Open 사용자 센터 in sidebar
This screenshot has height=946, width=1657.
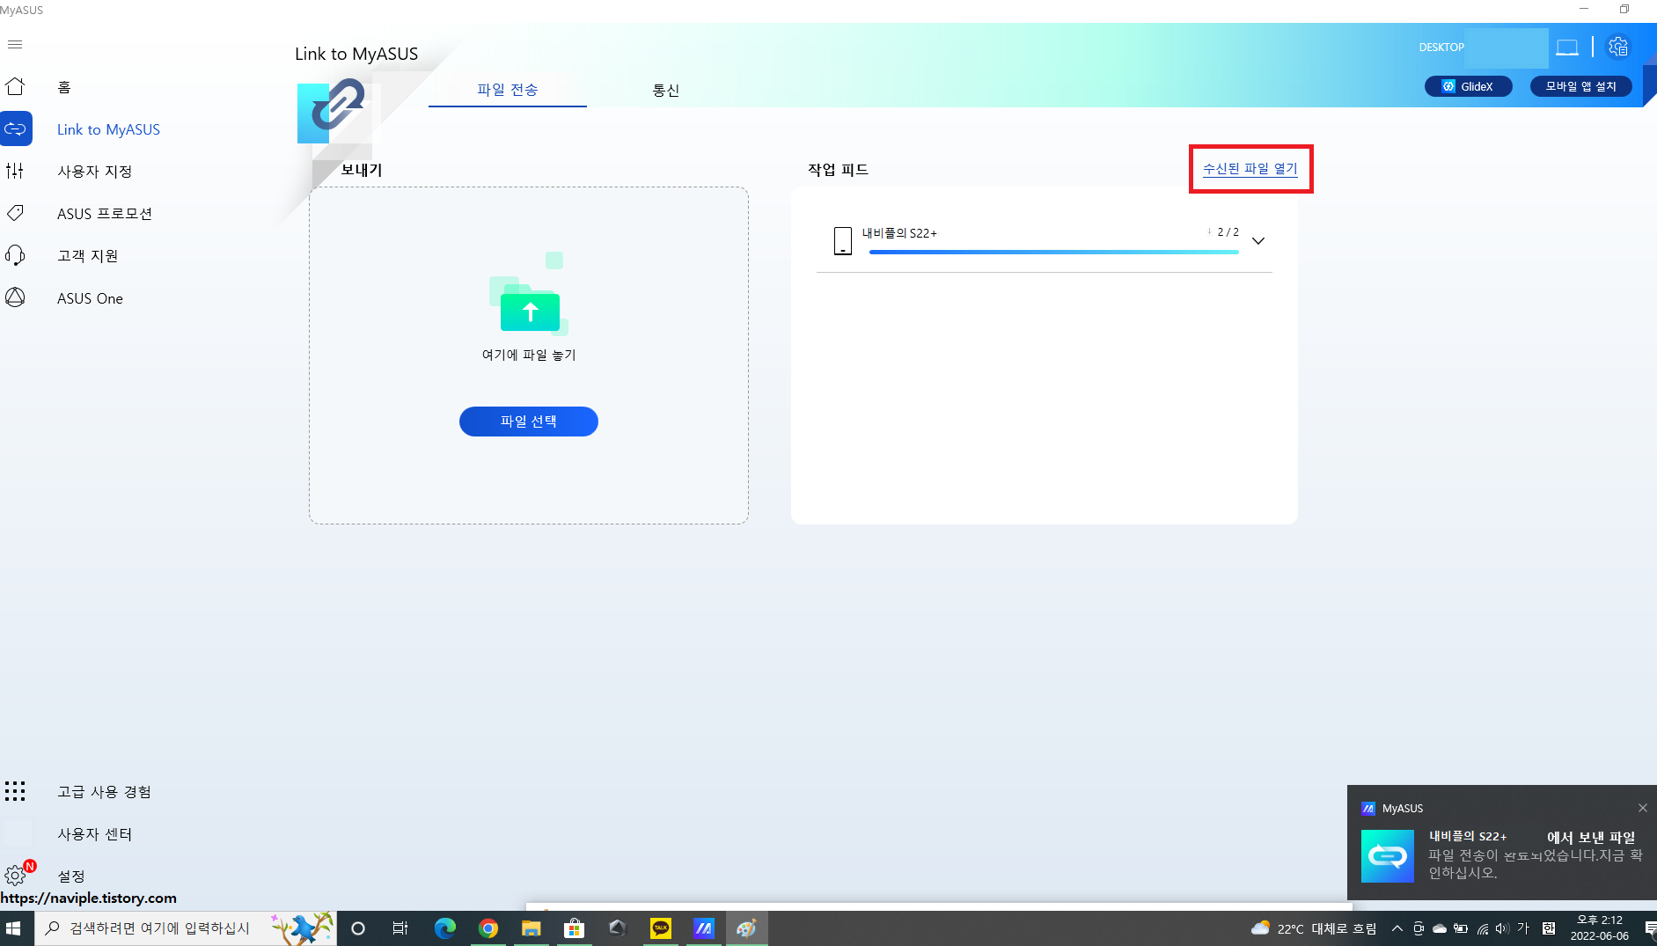pos(94,833)
